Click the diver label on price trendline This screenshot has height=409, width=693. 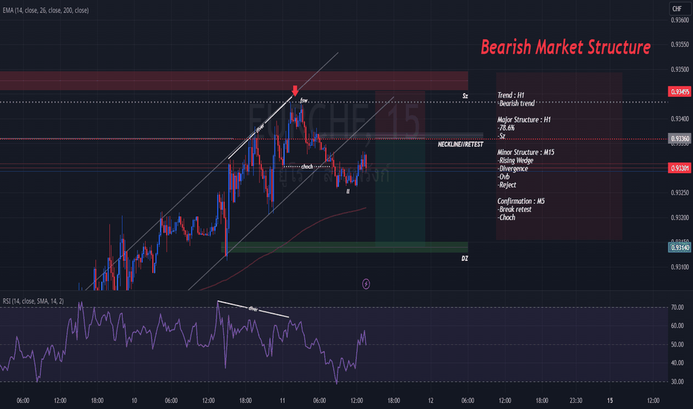click(260, 128)
